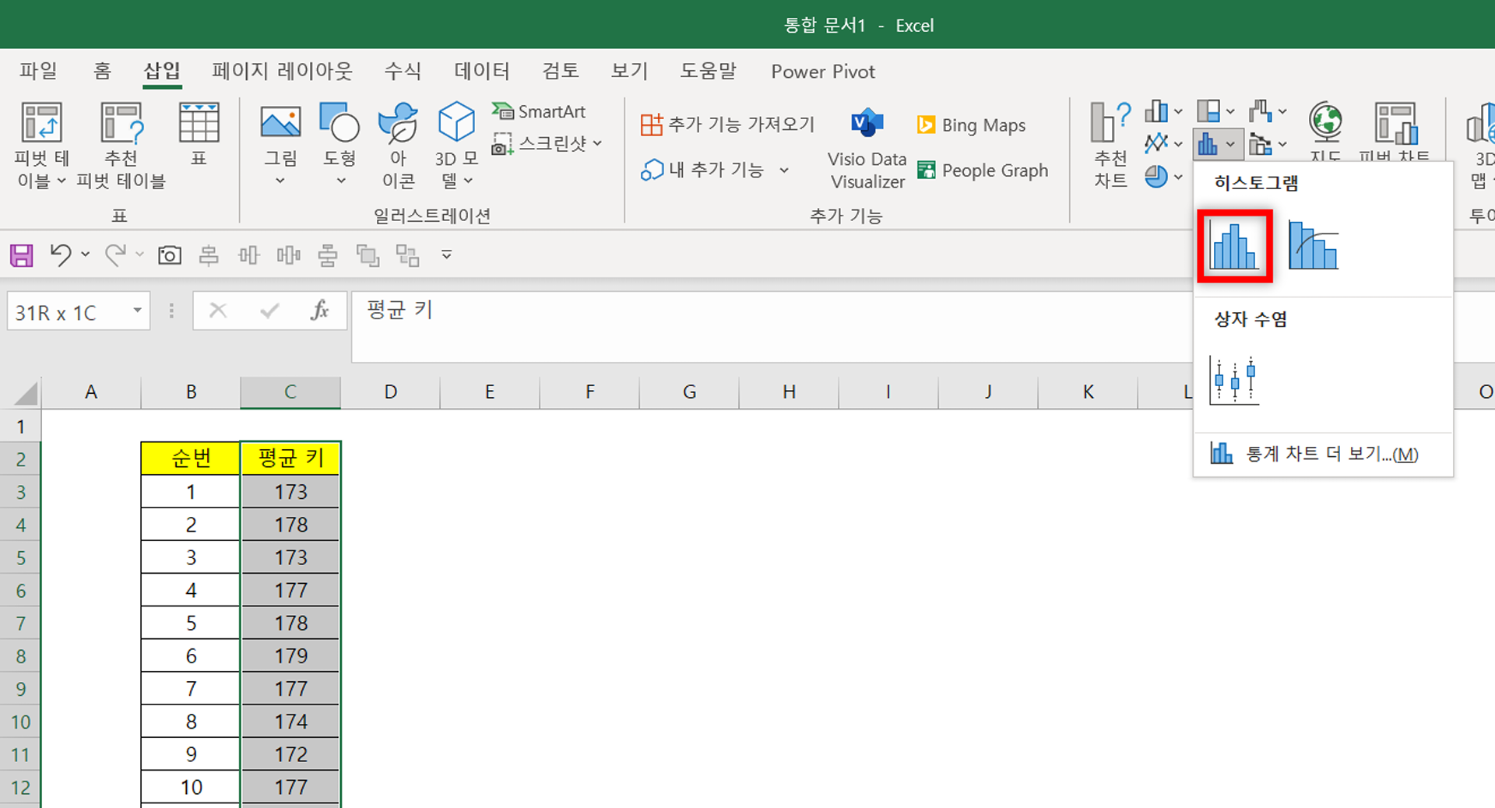Open the Power Pivot tab
The width and height of the screenshot is (1495, 808).
[822, 71]
